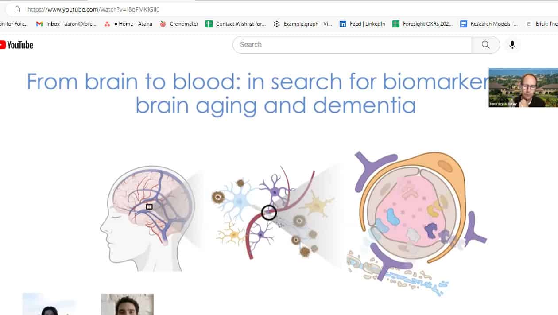The width and height of the screenshot is (558, 315).
Task: Open the Foresight OKRs bookmark
Action: point(422,24)
